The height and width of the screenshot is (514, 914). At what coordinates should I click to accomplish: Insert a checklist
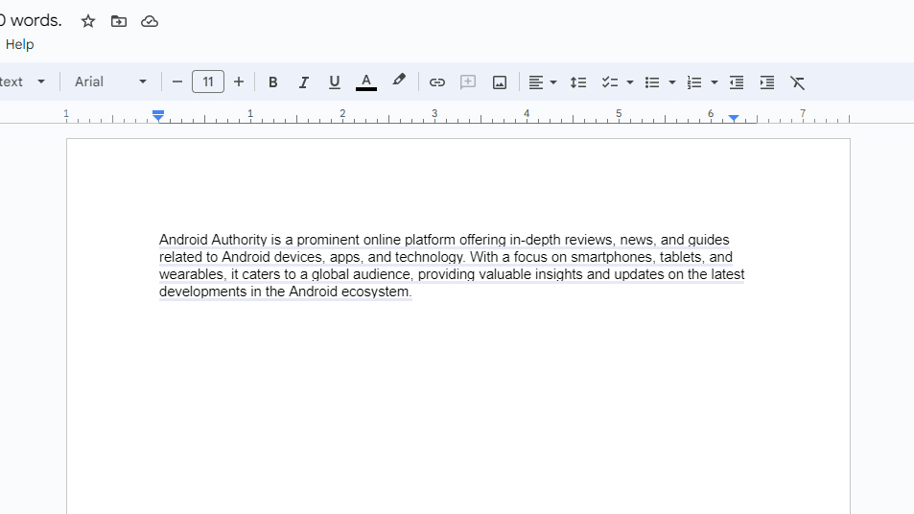pyautogui.click(x=610, y=82)
